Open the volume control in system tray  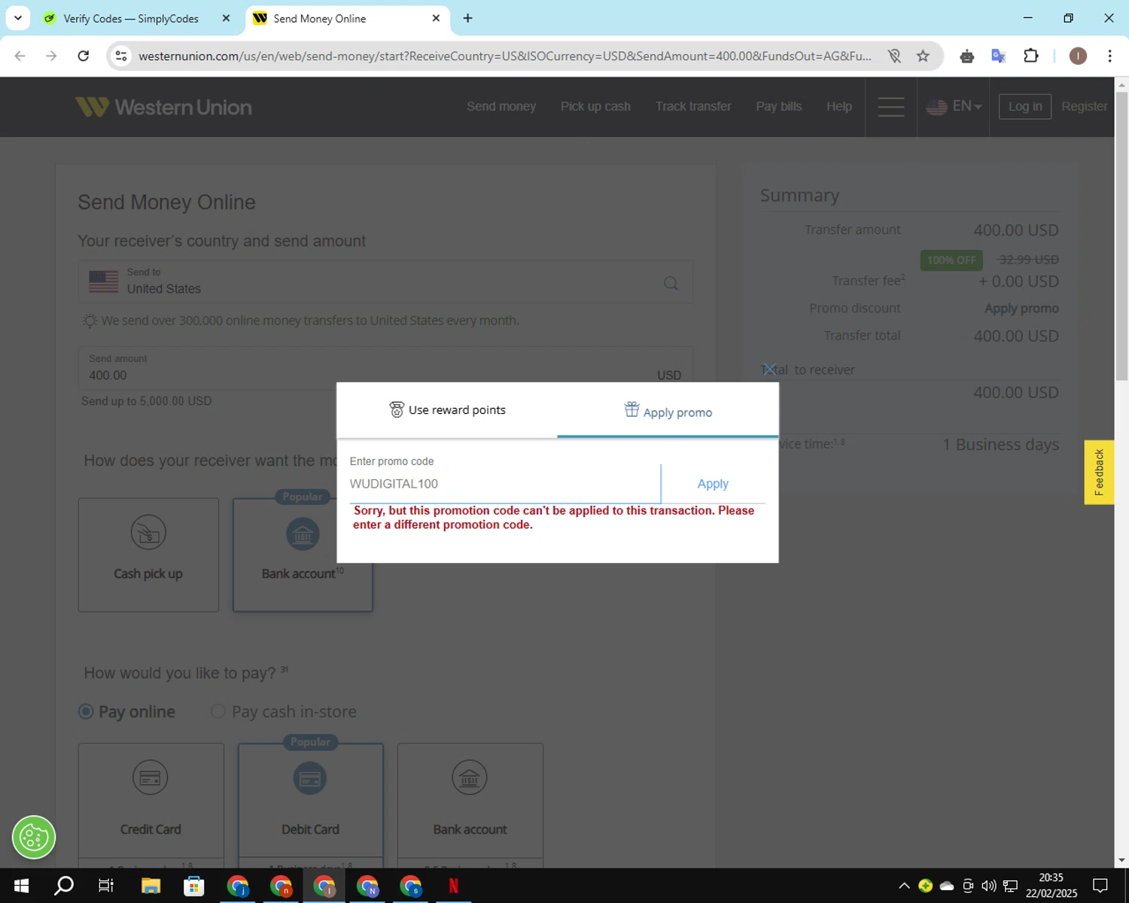(989, 886)
